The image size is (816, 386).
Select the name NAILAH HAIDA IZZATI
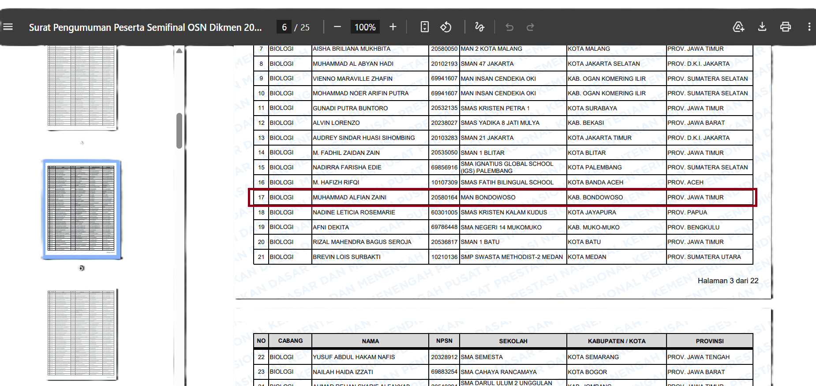343,372
